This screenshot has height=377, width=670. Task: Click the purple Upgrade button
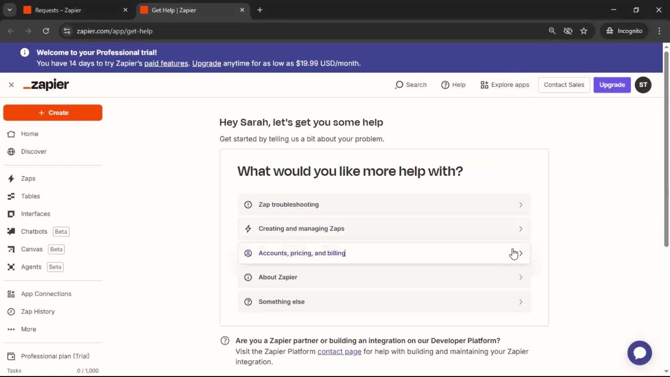point(612,85)
